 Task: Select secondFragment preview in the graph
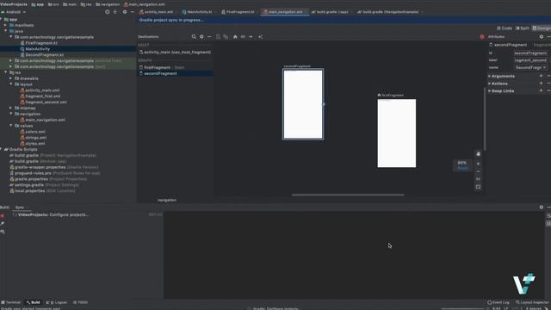[303, 104]
